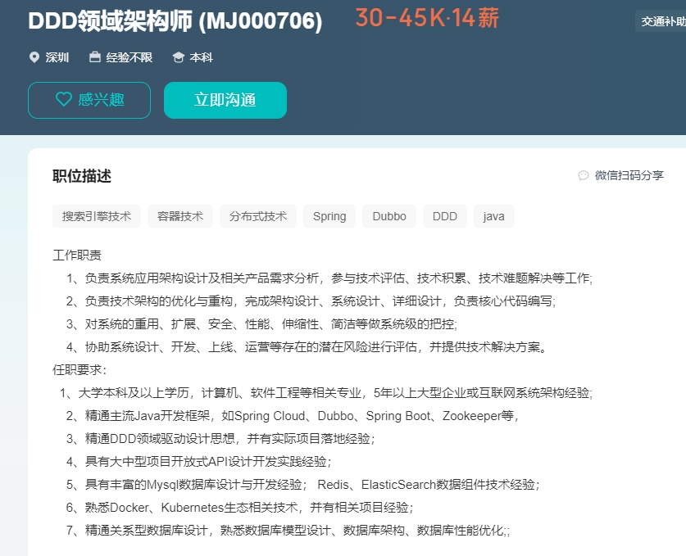
Task: Click the 交通补助 benefit tag
Action: tap(661, 21)
